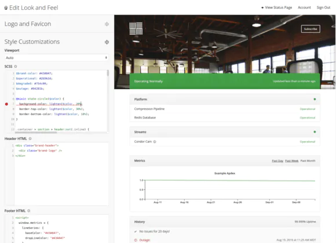The width and height of the screenshot is (336, 243).
Task: Click the Example Apdex chart line
Action: [x=230, y=181]
